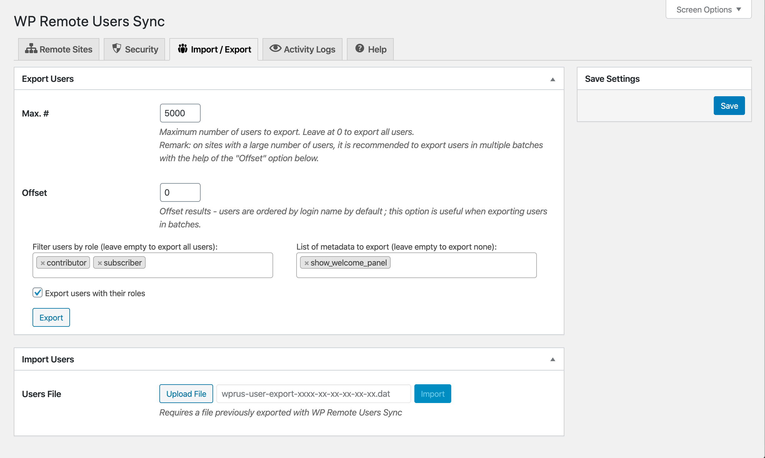The width and height of the screenshot is (765, 458).
Task: Focus the Max. # input field
Action: (180, 113)
